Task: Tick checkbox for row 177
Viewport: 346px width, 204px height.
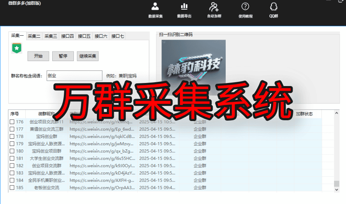Action: (x=12, y=129)
